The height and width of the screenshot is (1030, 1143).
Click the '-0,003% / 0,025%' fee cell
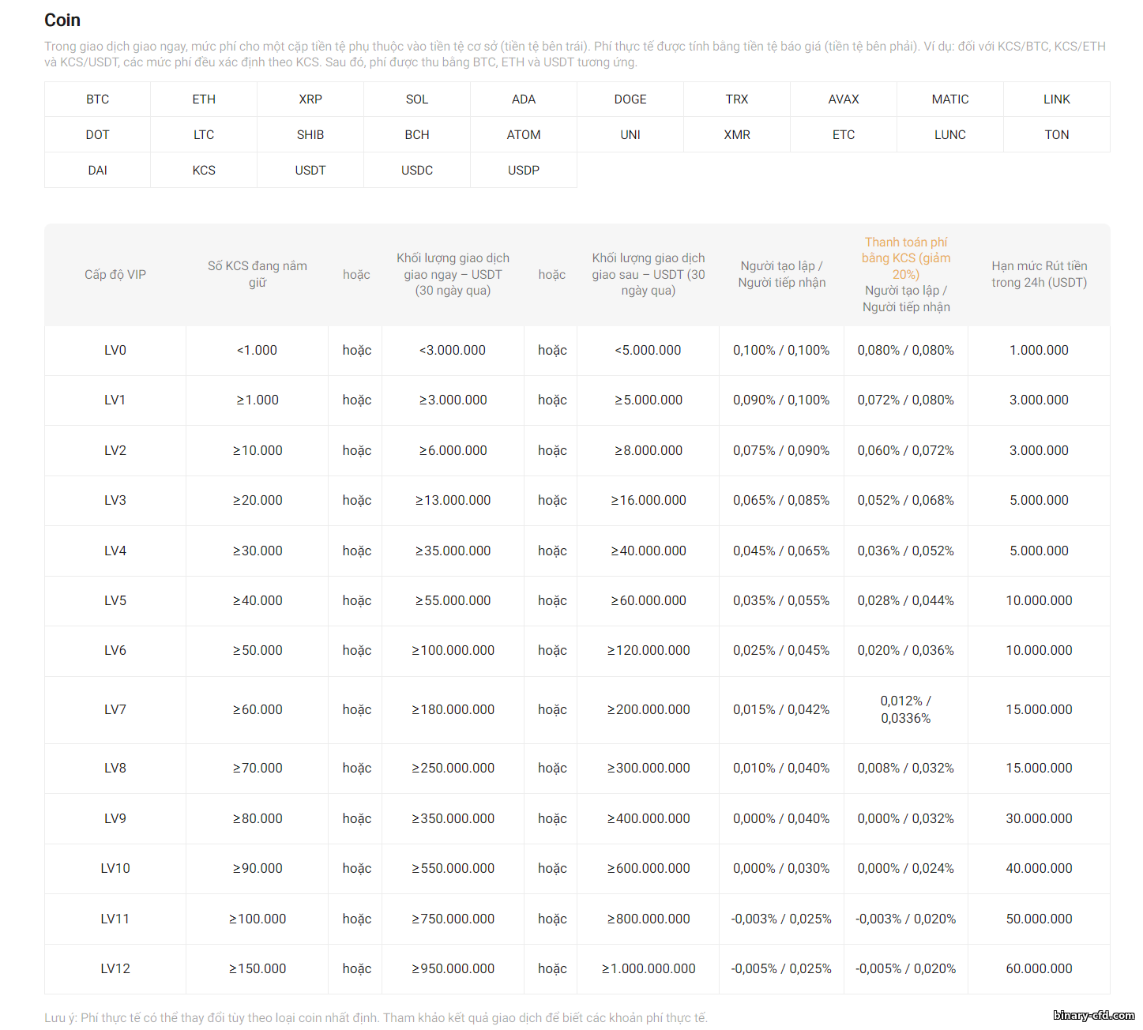(x=781, y=919)
